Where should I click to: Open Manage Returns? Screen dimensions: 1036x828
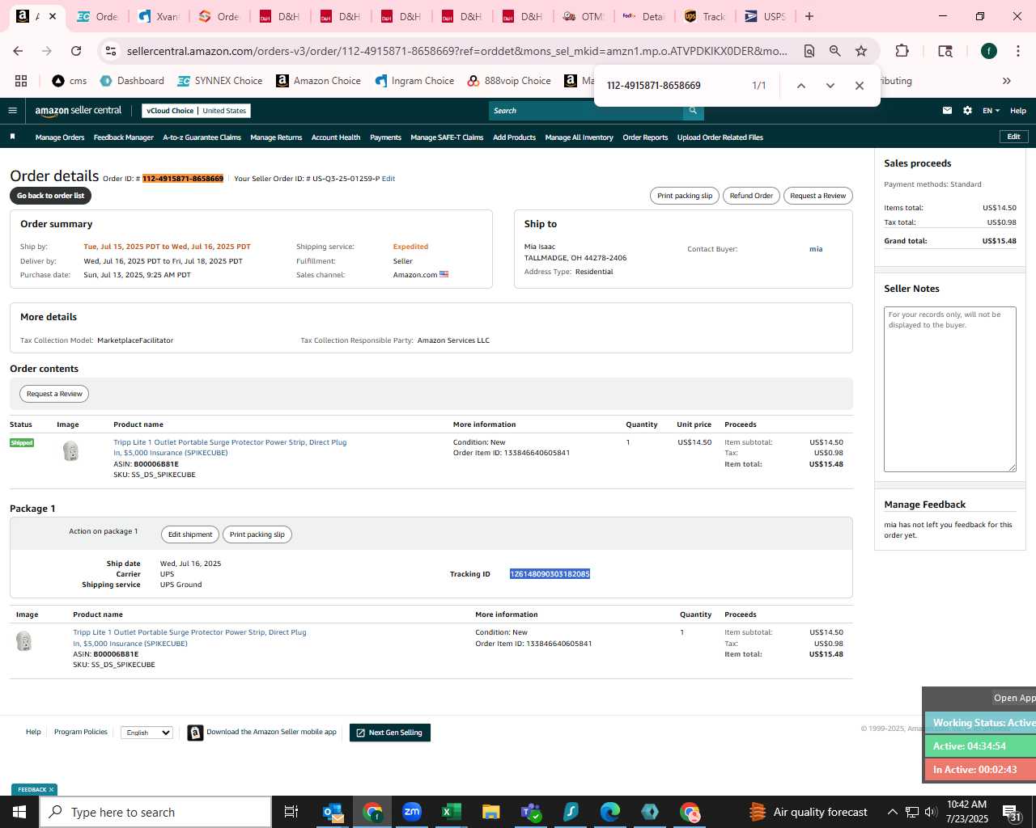276,137
